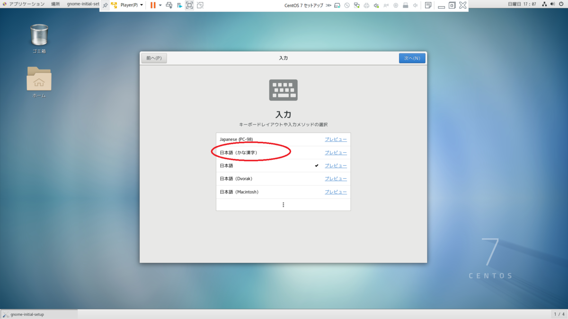
Task: Toggle VMware full screen mode icon
Action: pos(189,5)
